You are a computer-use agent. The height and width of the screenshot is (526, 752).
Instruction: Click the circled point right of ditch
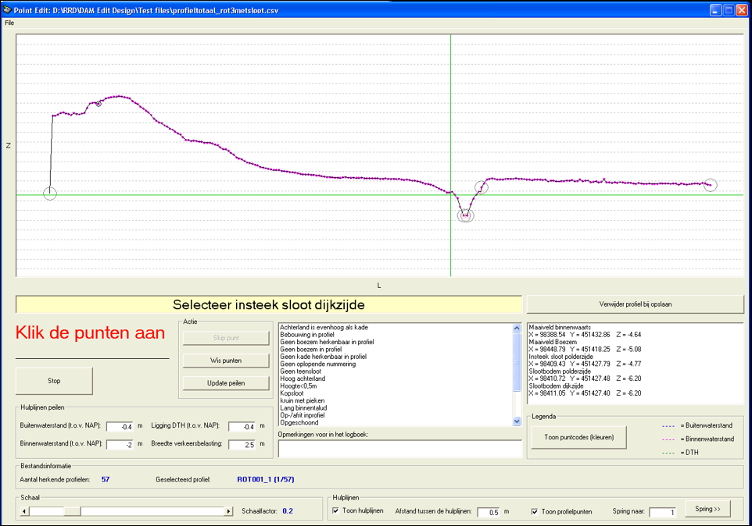pyautogui.click(x=482, y=187)
